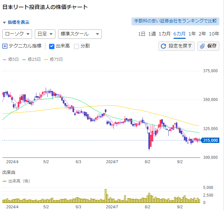
Task: Switch to the 1年 range tab
Action: [192, 34]
